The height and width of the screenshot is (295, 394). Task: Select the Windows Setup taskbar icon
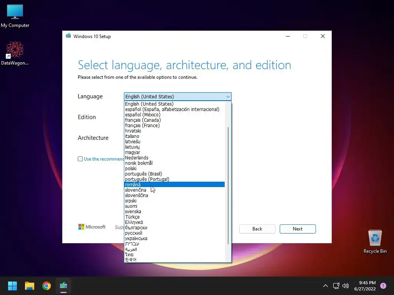coord(63,286)
